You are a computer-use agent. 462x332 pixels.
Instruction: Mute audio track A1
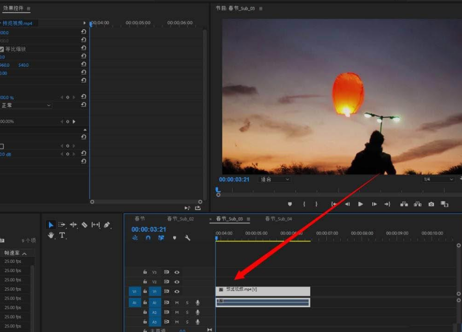(x=177, y=302)
